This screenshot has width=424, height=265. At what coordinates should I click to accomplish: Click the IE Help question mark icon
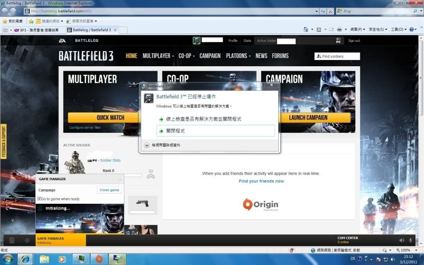(411, 29)
